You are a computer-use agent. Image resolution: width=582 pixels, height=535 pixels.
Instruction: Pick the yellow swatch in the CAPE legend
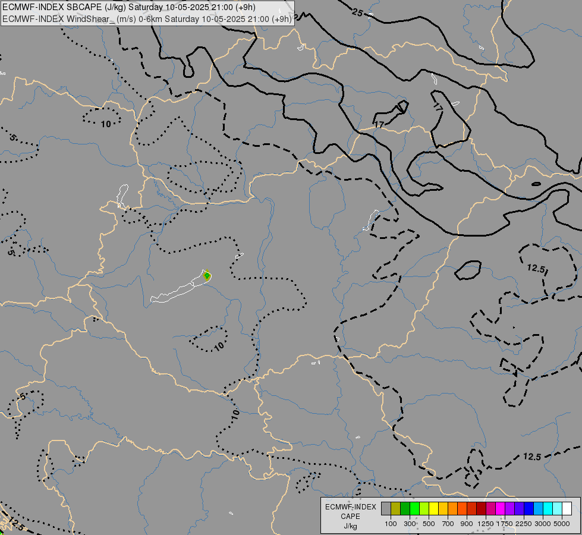[x=433, y=509]
